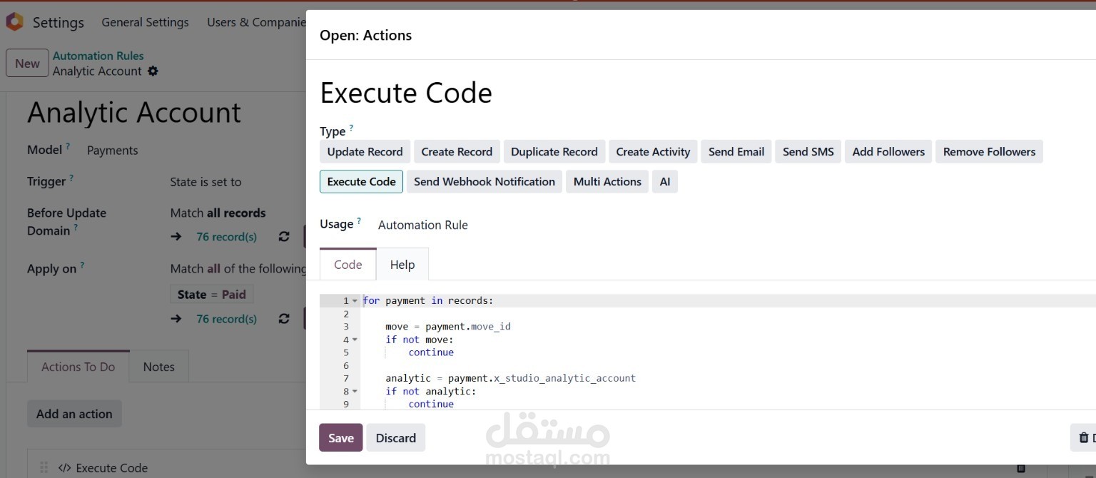The image size is (1096, 478).
Task: Collapse the for loop on line 1
Action: (x=355, y=301)
